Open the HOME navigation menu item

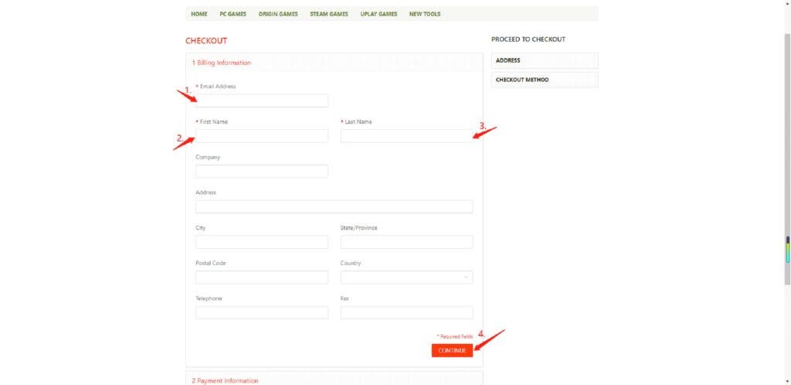(x=199, y=14)
